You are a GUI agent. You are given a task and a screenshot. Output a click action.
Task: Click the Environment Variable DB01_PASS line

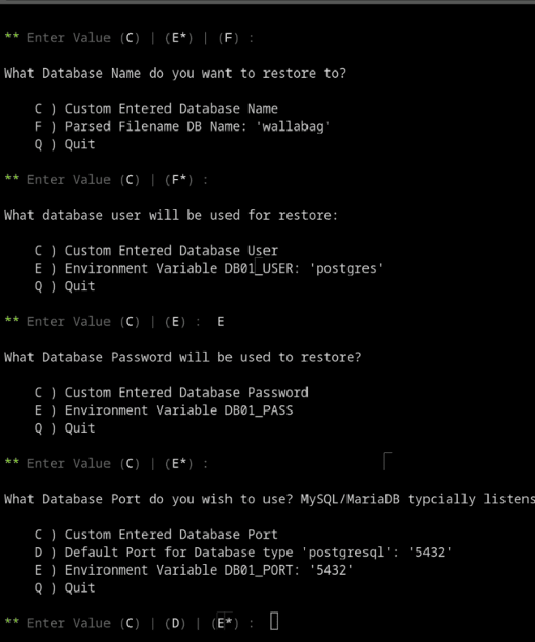(x=164, y=410)
